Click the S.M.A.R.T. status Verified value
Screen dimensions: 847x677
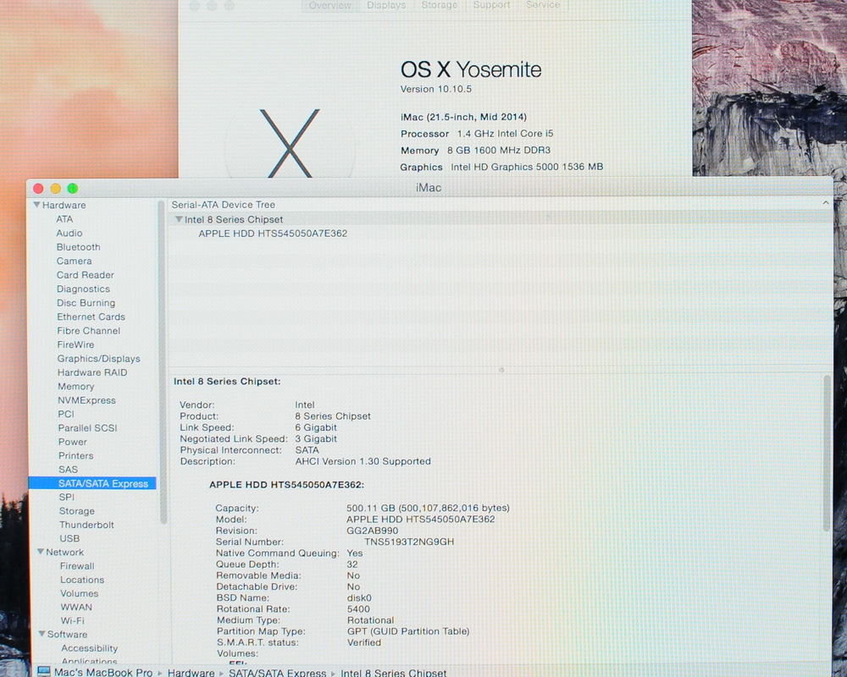coord(364,642)
